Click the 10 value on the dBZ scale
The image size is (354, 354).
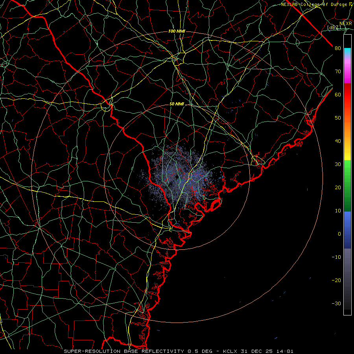pos(338,211)
